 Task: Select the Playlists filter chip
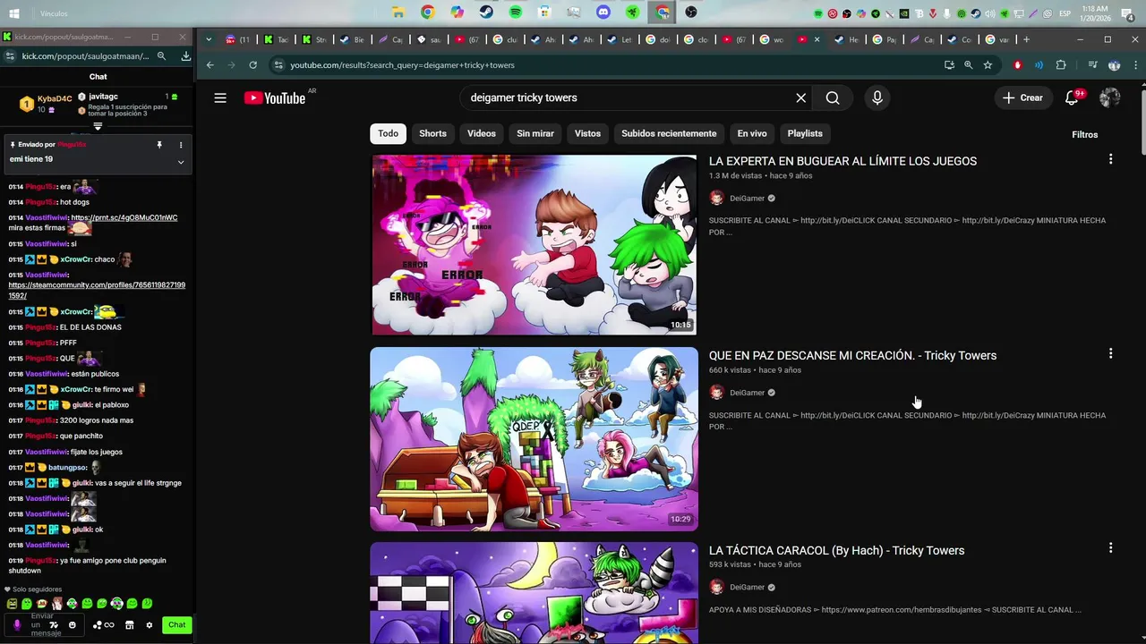point(805,133)
